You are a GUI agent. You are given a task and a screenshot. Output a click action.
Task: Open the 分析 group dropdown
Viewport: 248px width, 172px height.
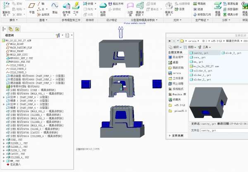(x=226, y=20)
